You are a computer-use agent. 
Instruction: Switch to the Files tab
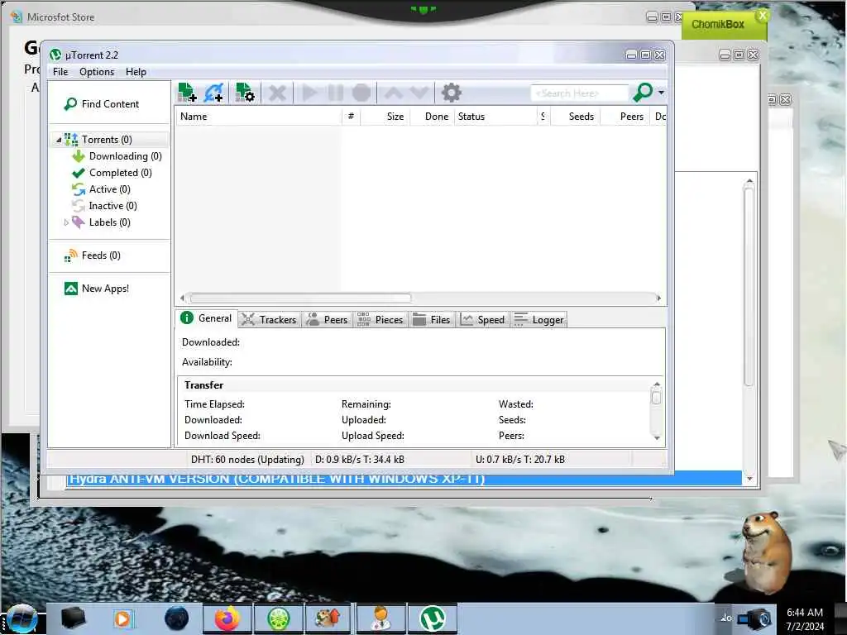[432, 320]
